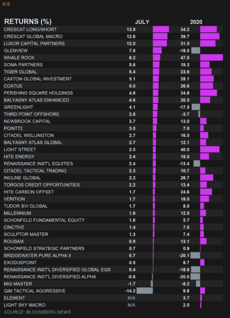
Task: Click HITE CARBON OFFSET fund name
Action: click(29, 192)
